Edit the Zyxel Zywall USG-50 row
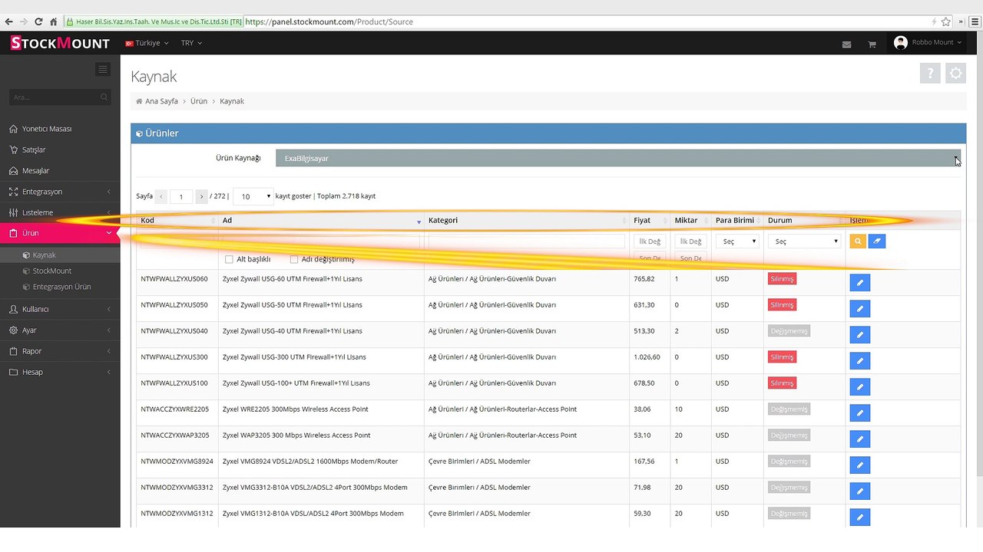Image resolution: width=983 pixels, height=552 pixels. tap(860, 310)
